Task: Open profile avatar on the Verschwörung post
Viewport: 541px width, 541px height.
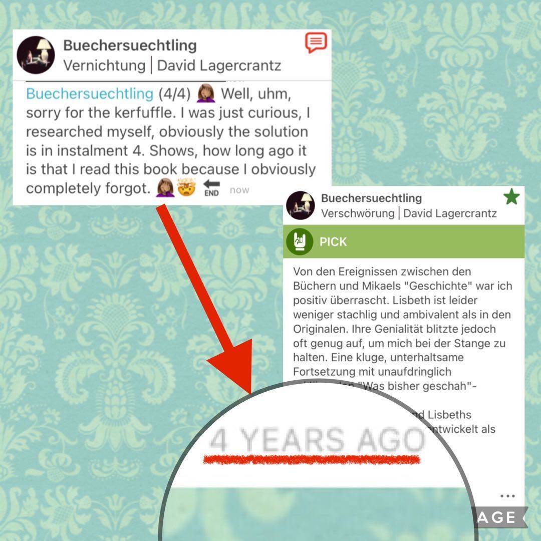Action: point(301,206)
